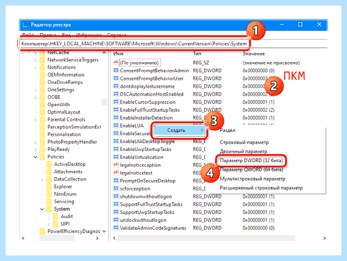
Task: Click the EnableLUA value icon
Action: (116, 126)
